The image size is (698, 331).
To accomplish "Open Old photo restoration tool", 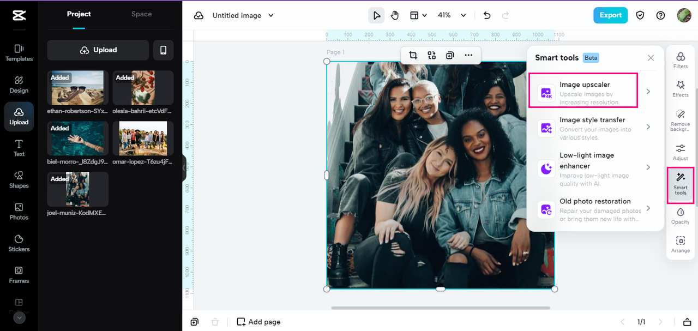I will 595,209.
